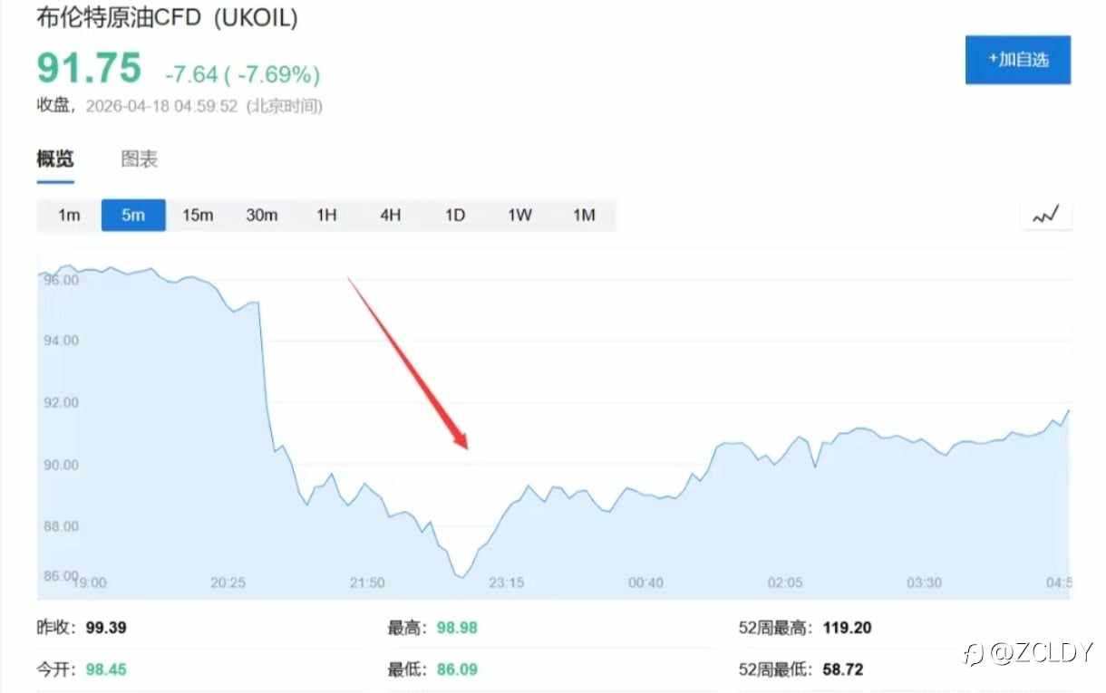Screen dimensions: 1106x693
Task: Switch to the 15m interval
Action: pos(198,216)
